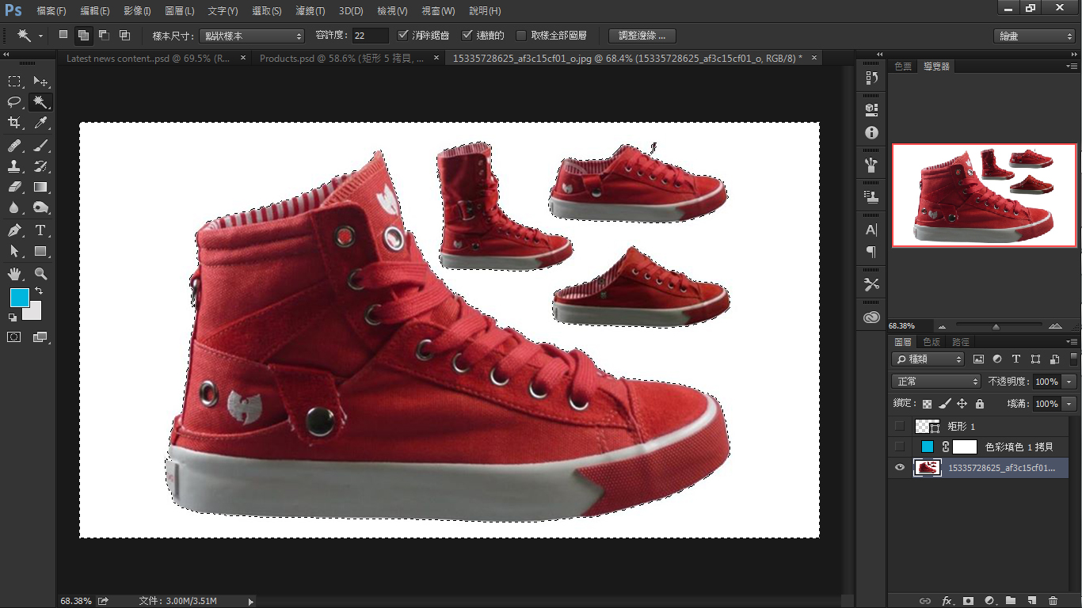Select the Magic Wand tool in toolbox
Screen dimensions: 1082x608
click(40, 102)
